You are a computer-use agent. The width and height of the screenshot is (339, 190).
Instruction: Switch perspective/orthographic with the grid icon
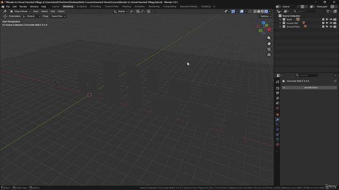pos(269,55)
